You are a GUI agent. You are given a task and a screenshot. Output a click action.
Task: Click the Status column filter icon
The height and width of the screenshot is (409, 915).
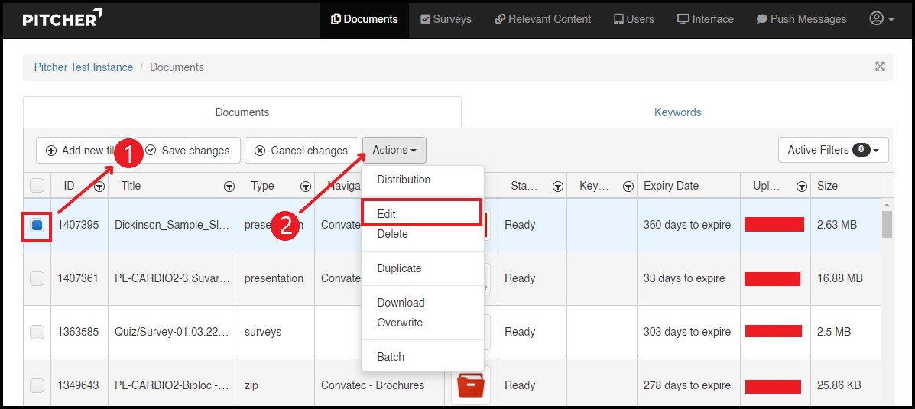pyautogui.click(x=558, y=187)
